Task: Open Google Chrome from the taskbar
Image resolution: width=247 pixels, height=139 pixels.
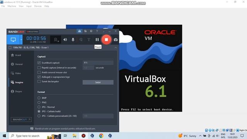Action: click(101, 136)
